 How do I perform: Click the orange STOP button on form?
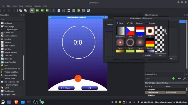coord(78,78)
